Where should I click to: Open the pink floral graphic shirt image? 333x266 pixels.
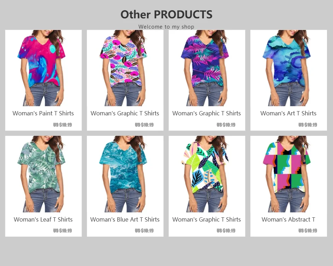[125, 68]
